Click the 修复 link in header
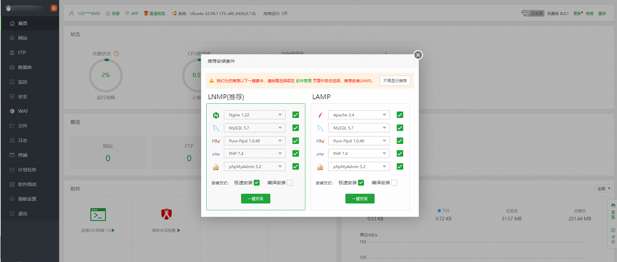Image resolution: width=617 pixels, height=262 pixels. click(590, 13)
